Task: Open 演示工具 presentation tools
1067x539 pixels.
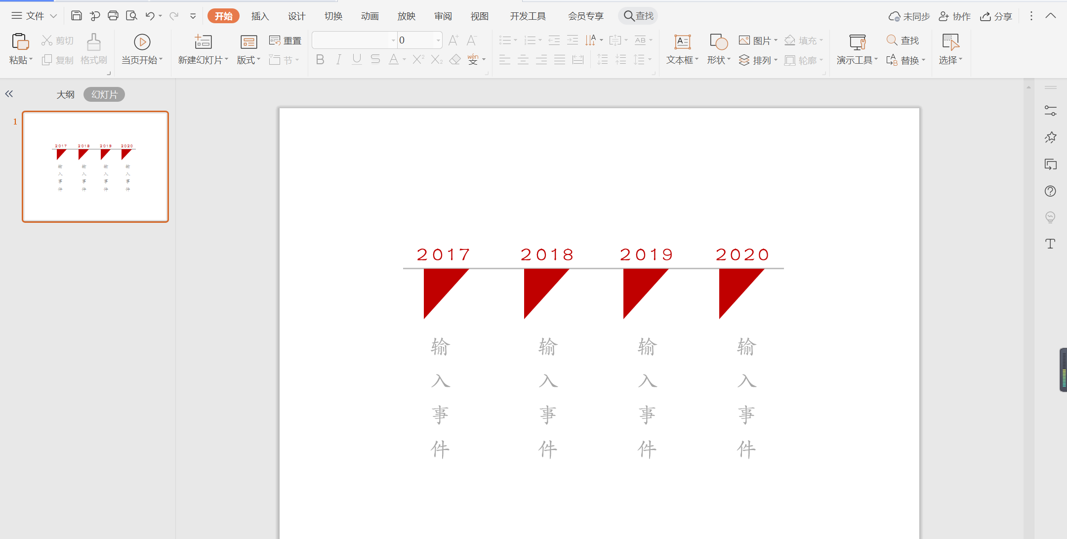Action: (x=856, y=49)
